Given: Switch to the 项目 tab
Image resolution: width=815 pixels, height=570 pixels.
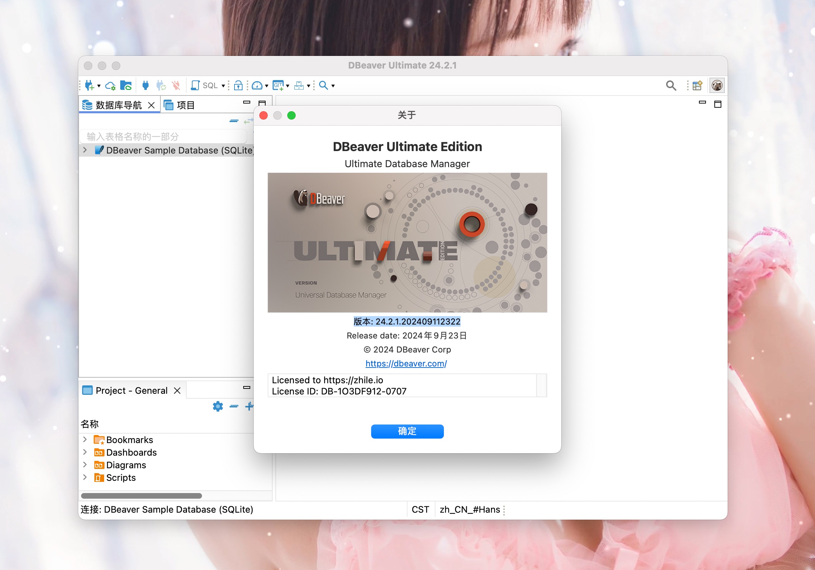Looking at the screenshot, I should pyautogui.click(x=180, y=105).
